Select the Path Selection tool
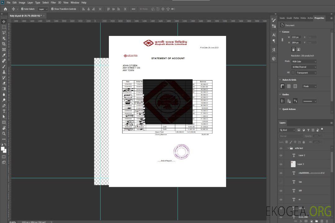 [x=4, y=117]
